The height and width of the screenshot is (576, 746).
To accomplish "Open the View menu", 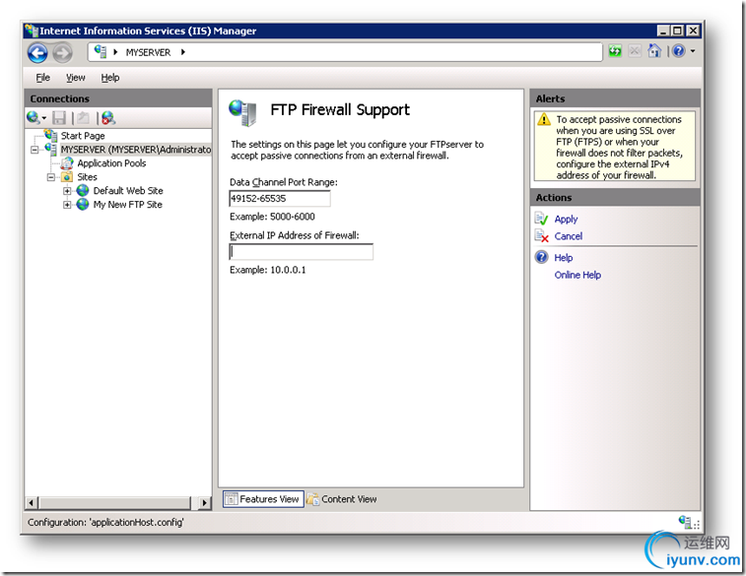I will click(75, 78).
